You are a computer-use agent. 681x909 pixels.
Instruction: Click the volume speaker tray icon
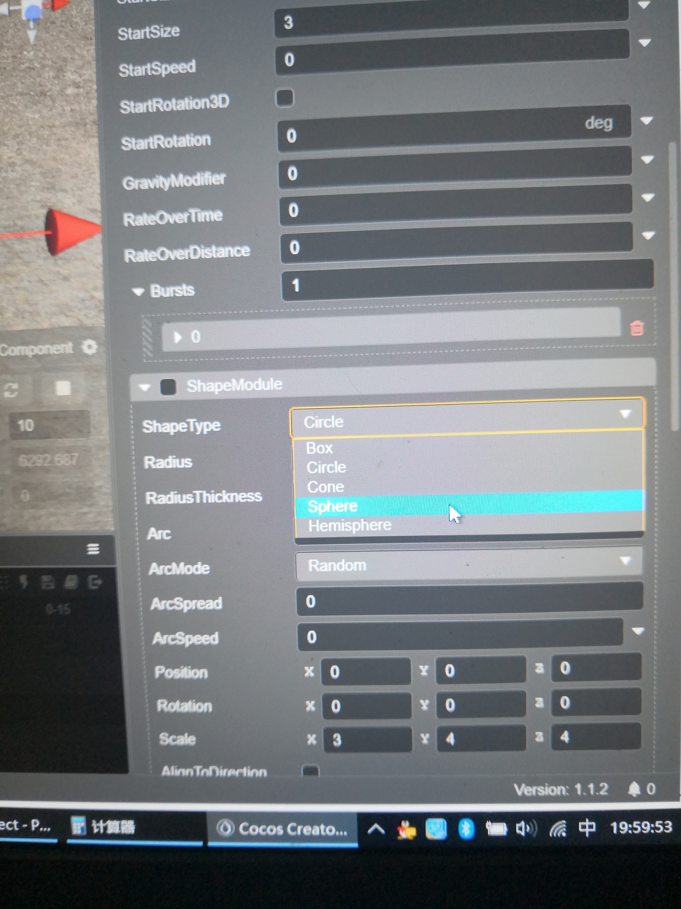tap(525, 829)
